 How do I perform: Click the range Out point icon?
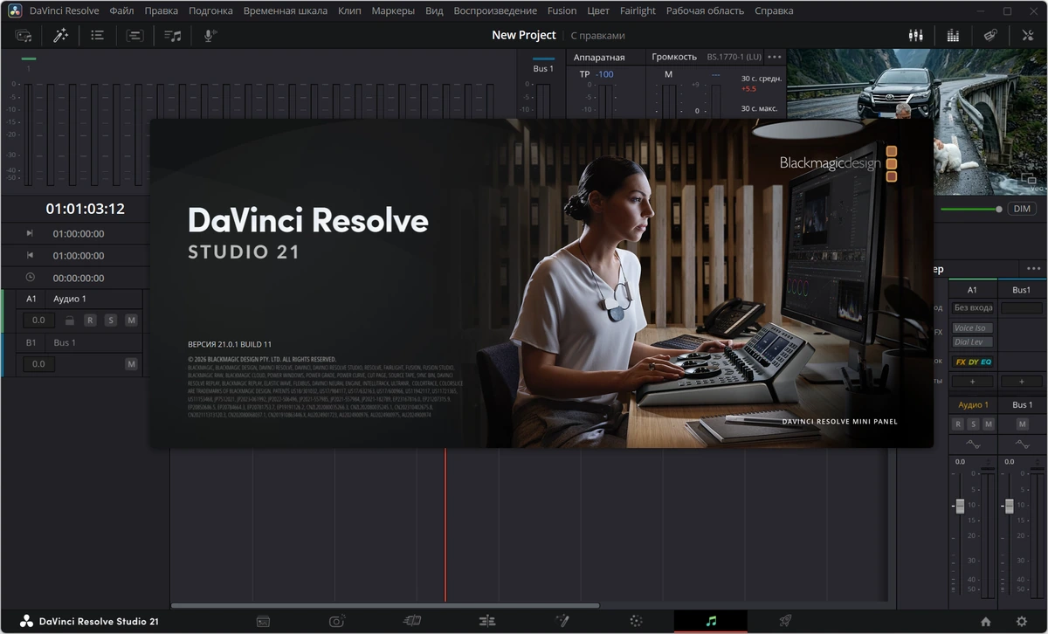[30, 255]
